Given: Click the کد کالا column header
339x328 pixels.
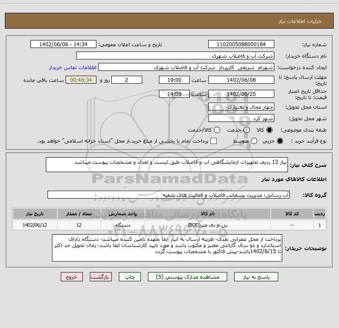Looking at the screenshot, I should 292,214.
